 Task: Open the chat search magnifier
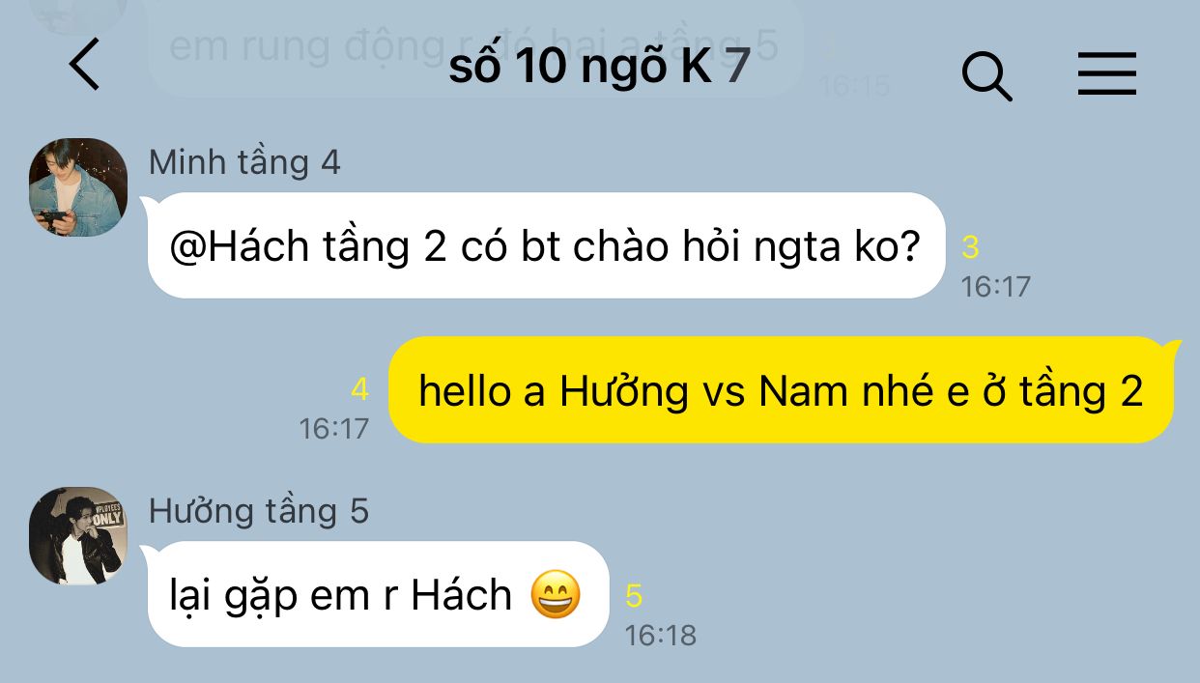click(x=987, y=74)
